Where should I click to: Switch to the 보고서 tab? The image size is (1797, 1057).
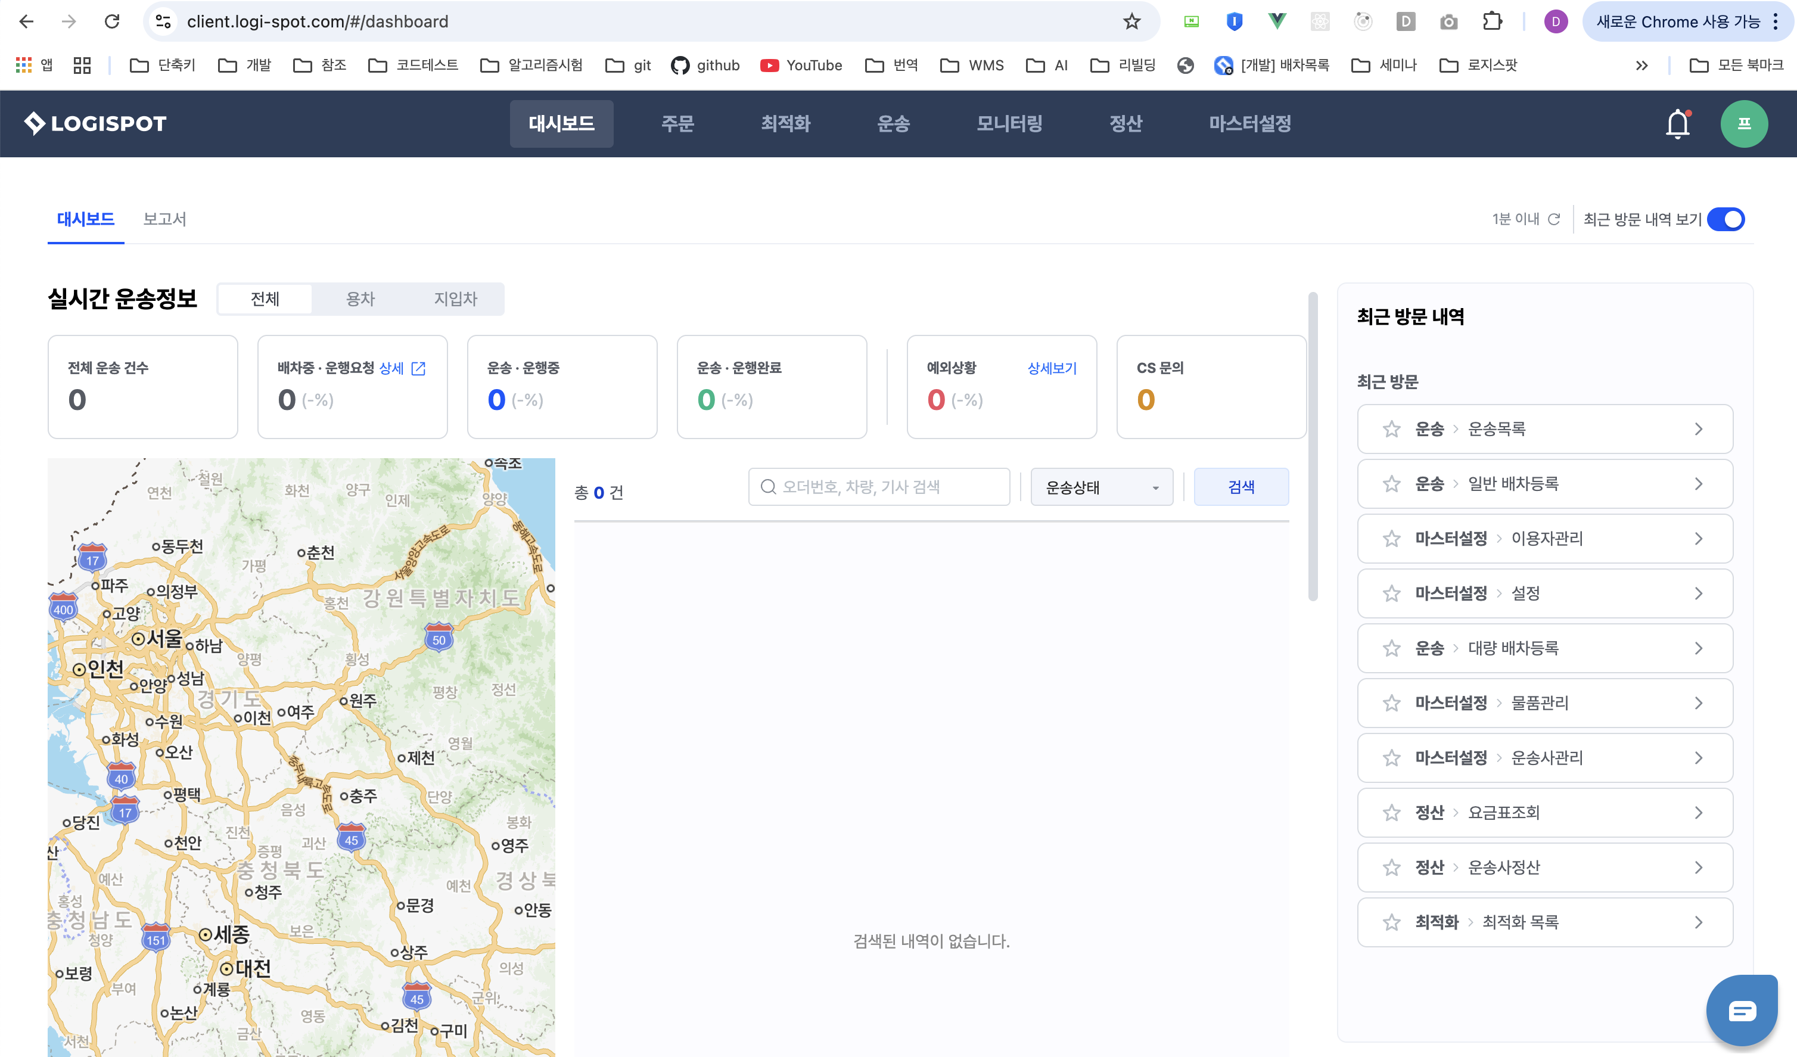[164, 219]
